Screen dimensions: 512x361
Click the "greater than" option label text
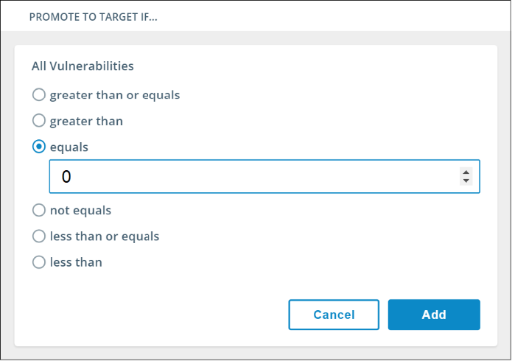[86, 121]
